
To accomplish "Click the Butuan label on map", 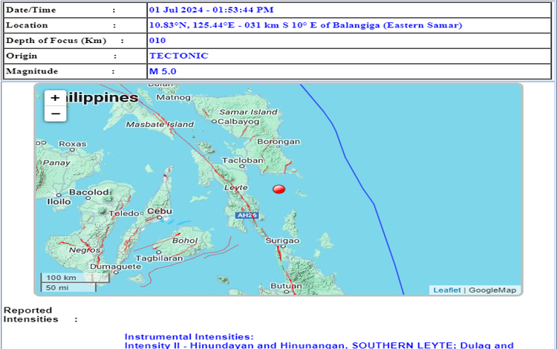I will (x=286, y=286).
